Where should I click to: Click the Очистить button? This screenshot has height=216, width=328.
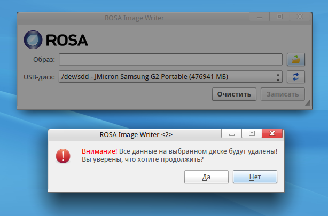click(x=234, y=94)
